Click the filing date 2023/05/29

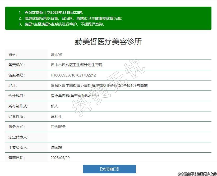point(60,158)
